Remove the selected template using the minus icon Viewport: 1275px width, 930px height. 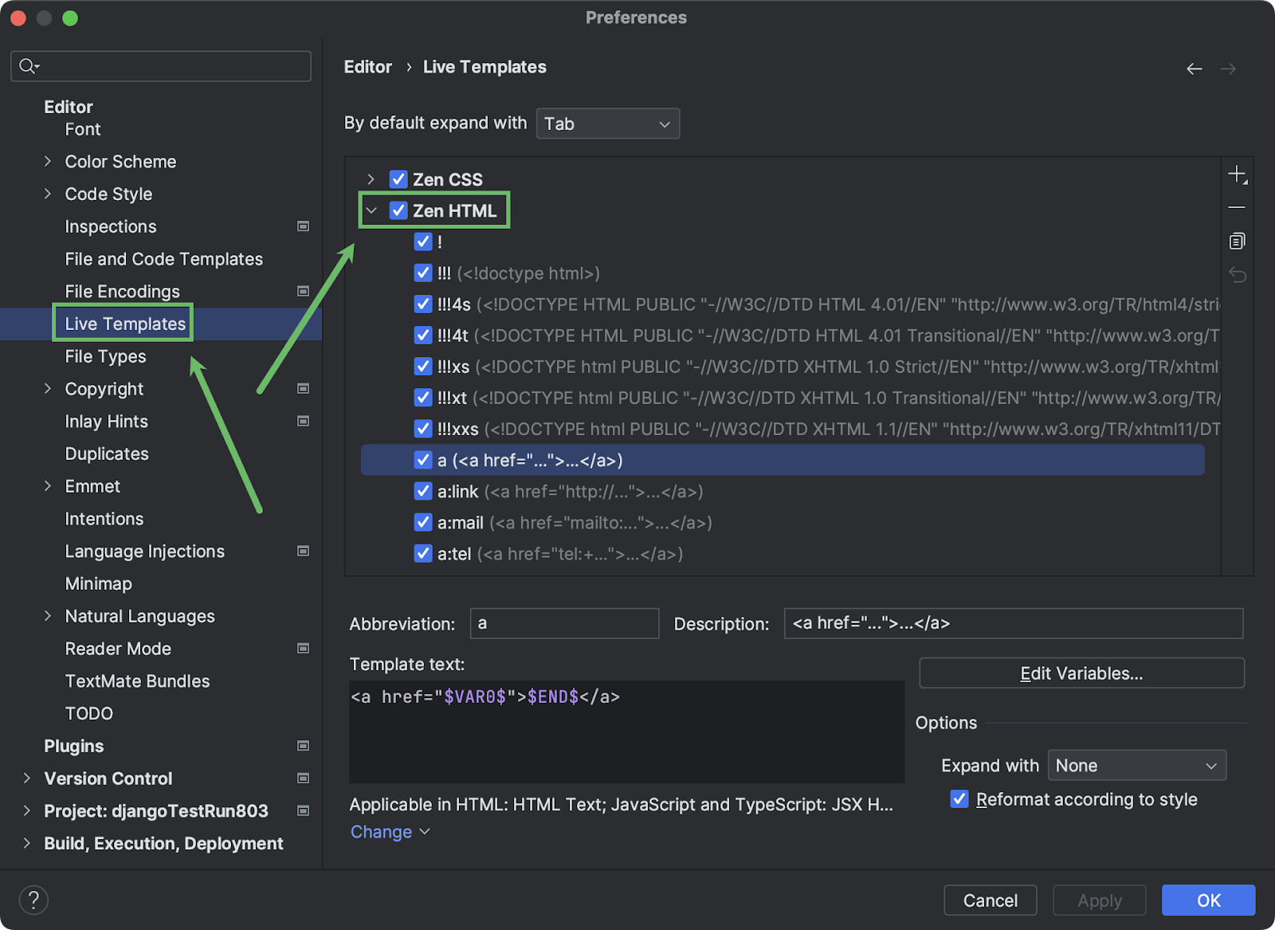coord(1237,206)
